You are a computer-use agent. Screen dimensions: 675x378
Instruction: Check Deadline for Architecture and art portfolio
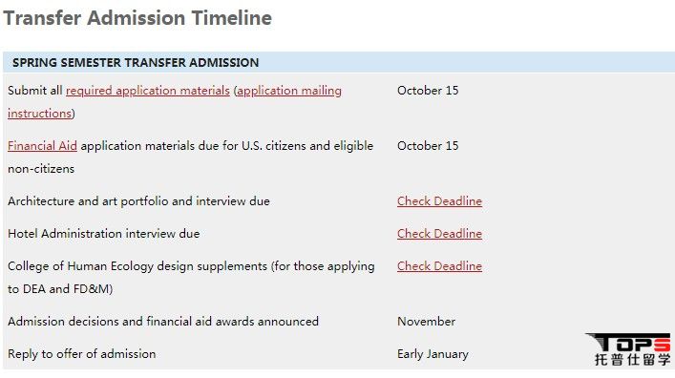coord(439,201)
